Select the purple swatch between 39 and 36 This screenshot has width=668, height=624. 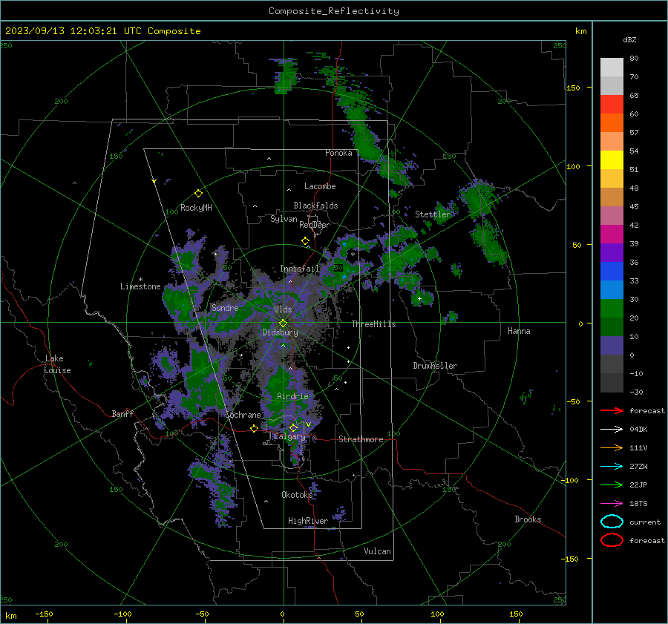tap(612, 253)
